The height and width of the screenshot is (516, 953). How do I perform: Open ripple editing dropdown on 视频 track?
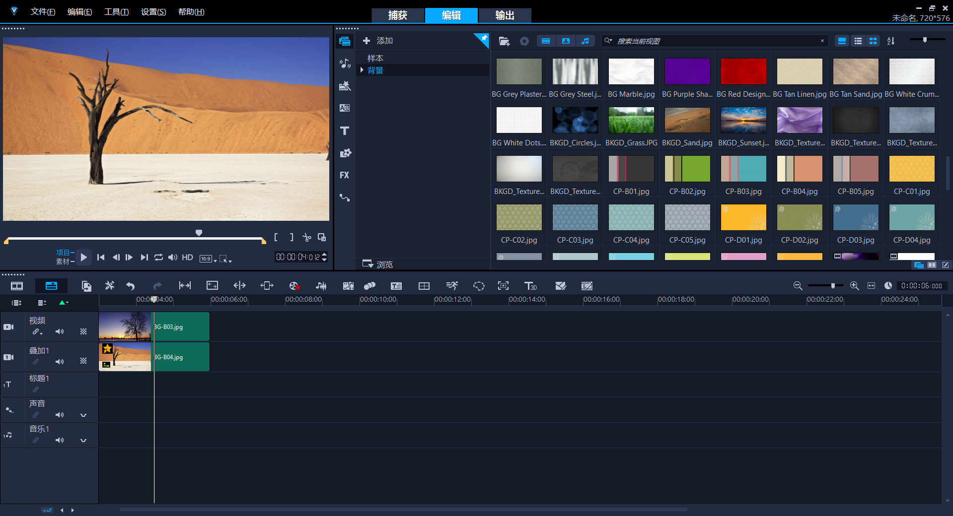[37, 332]
